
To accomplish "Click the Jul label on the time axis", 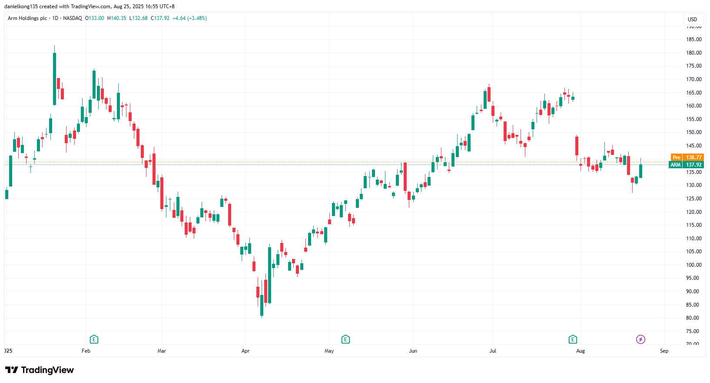I will coord(493,351).
